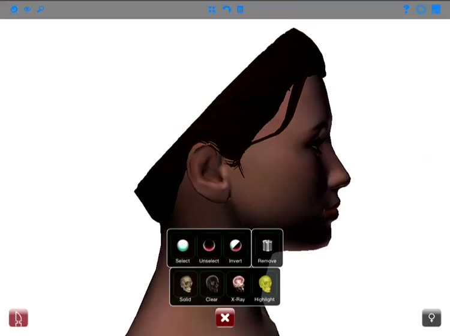Click the Remove trash can button
This screenshot has width=450, height=336.
(267, 248)
